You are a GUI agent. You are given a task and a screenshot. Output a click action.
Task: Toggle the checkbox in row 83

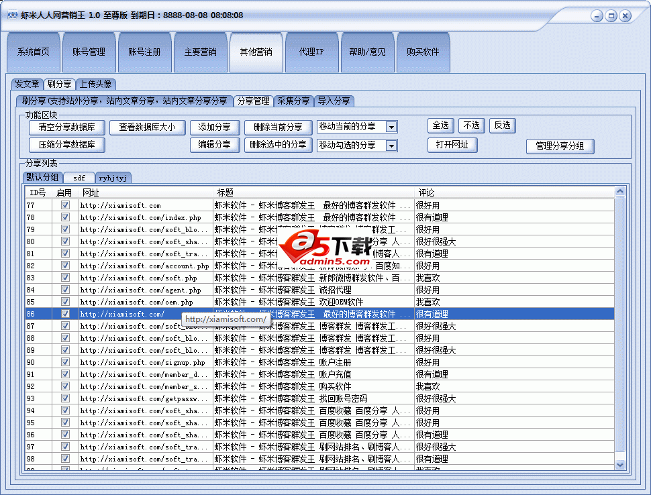pyautogui.click(x=65, y=277)
